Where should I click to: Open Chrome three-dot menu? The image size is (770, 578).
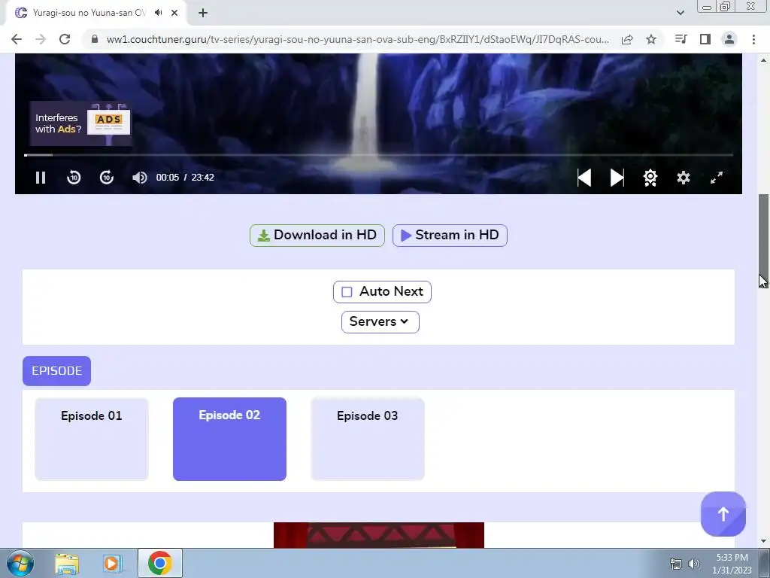click(x=753, y=39)
